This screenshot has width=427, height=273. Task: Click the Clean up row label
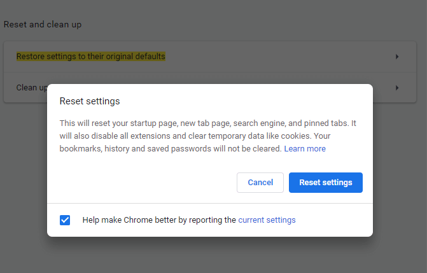pos(32,88)
